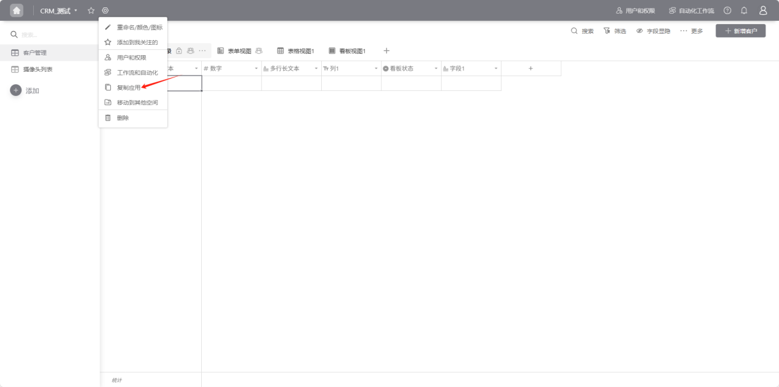Viewport: 779px width, 387px height.
Task: Open the 看板状态 column dropdown arrow
Action: [x=436, y=69]
